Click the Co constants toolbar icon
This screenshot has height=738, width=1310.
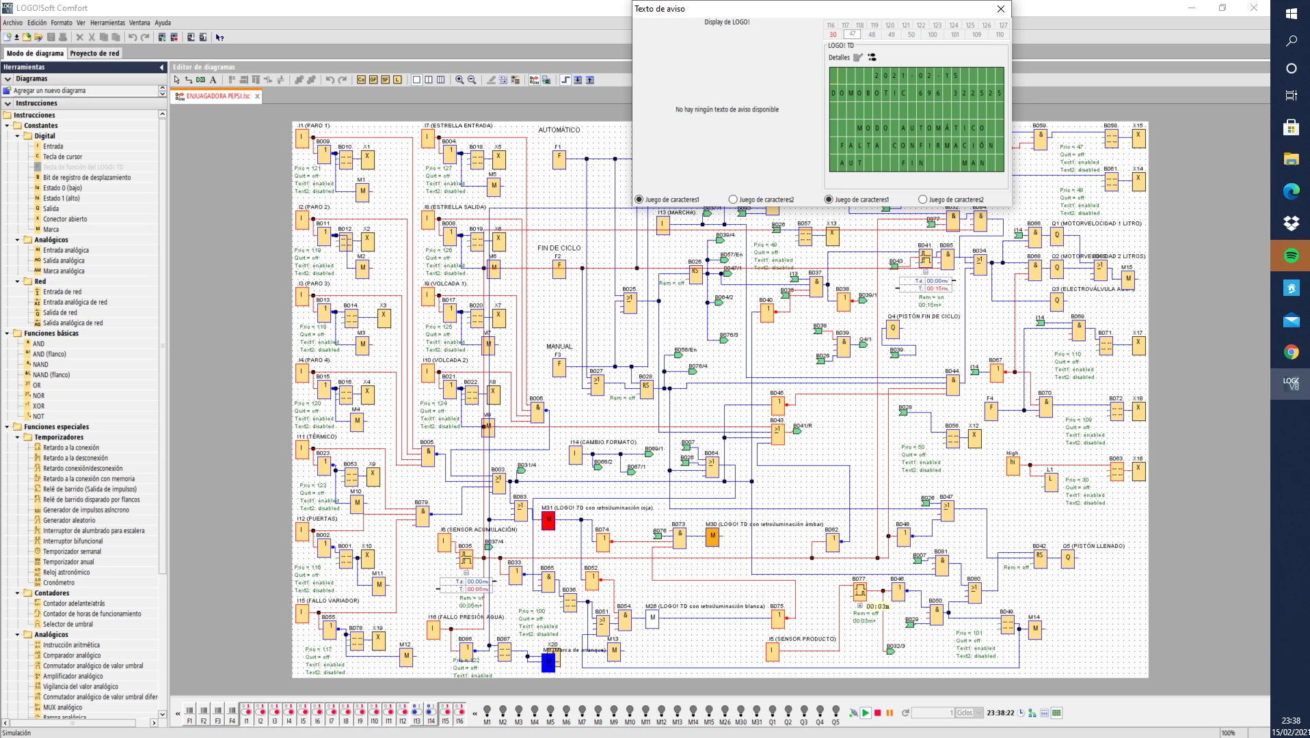pyautogui.click(x=361, y=80)
